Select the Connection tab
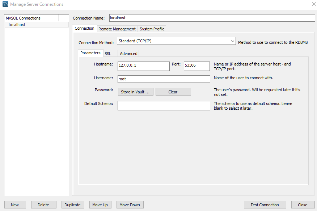 [x=85, y=28]
